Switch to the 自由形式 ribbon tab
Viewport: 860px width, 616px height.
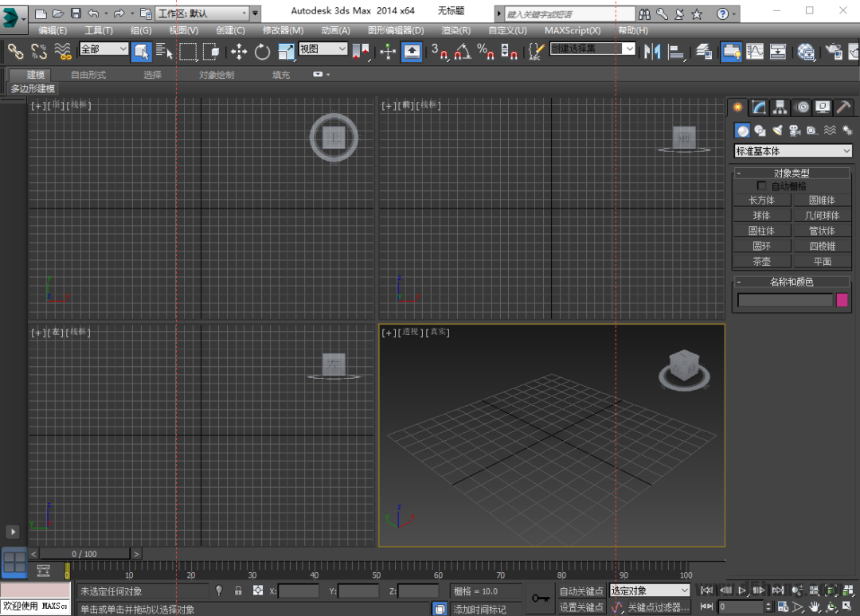pyautogui.click(x=88, y=75)
